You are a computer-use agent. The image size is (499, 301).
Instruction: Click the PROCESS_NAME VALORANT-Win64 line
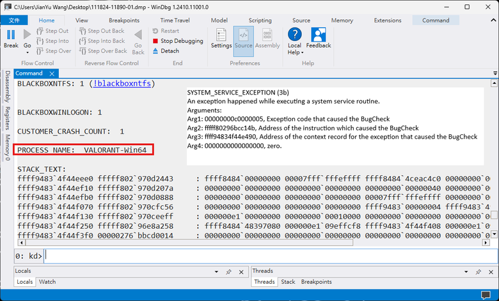pyautogui.click(x=82, y=150)
